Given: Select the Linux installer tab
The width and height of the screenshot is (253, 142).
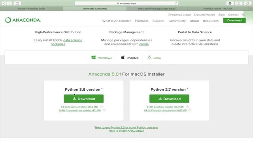Looking at the screenshot, I should point(155,58).
